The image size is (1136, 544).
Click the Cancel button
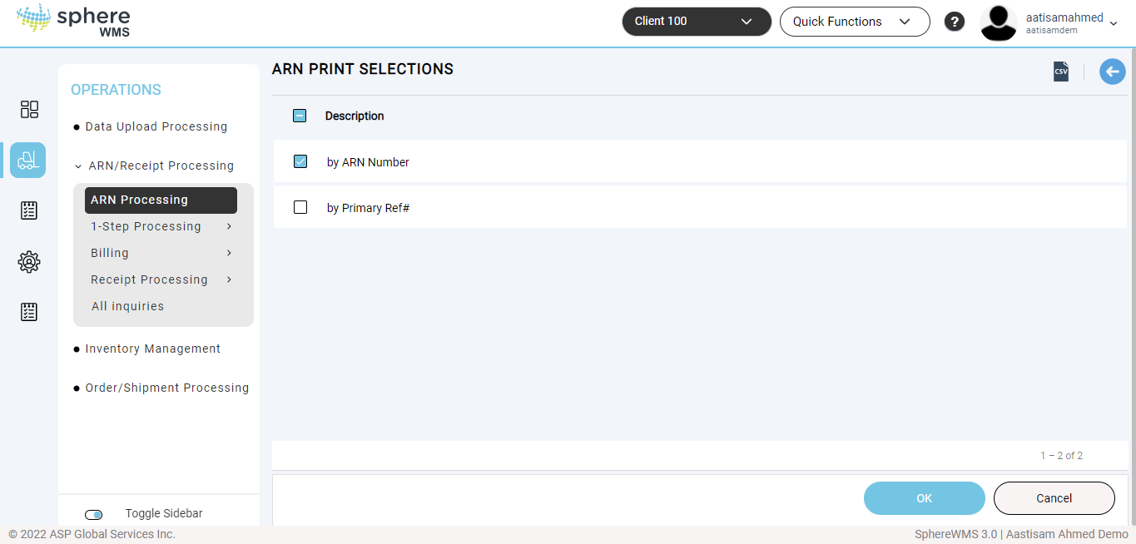(1054, 498)
